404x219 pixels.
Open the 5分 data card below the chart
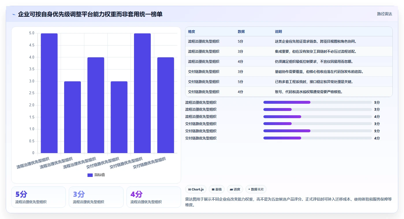[38, 197]
